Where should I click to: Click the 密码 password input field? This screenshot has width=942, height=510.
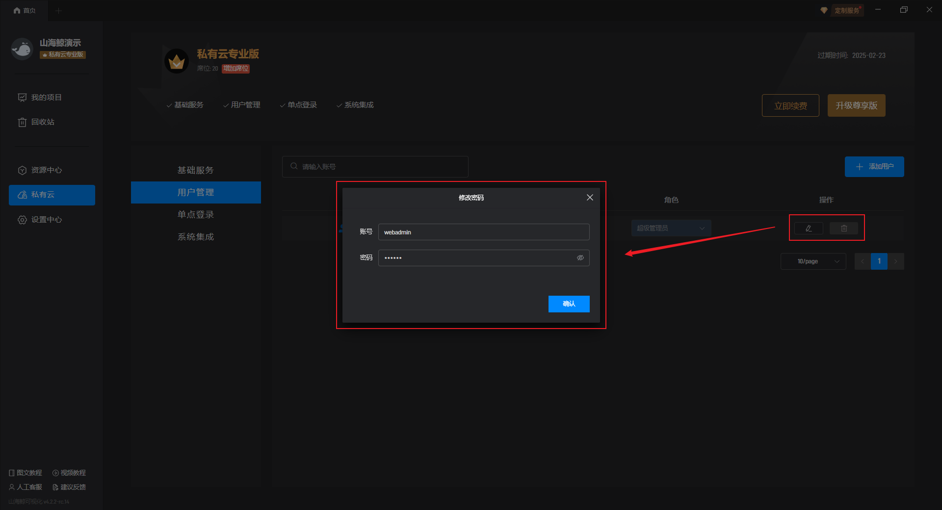[484, 258]
